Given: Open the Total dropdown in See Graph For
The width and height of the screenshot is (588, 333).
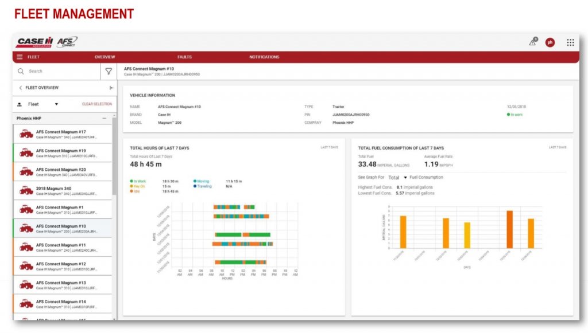Looking at the screenshot, I should [x=397, y=177].
